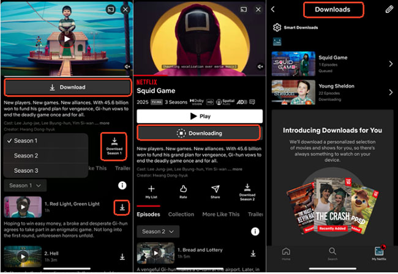Viewport: 398px width, 274px height.
Task: Mute the left video preview audio
Action: 127,67
